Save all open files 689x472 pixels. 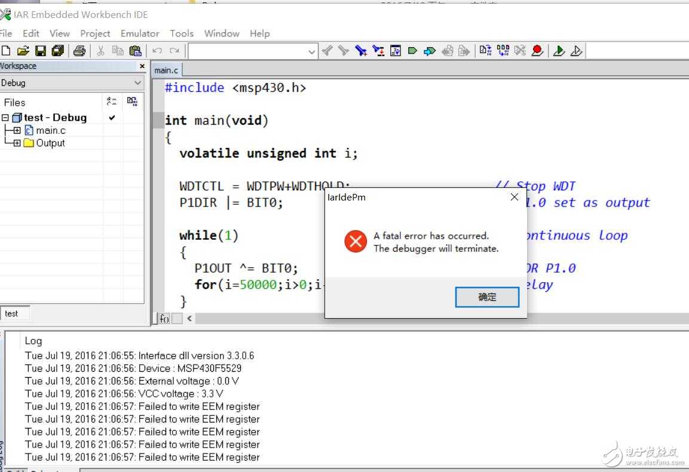[x=57, y=51]
